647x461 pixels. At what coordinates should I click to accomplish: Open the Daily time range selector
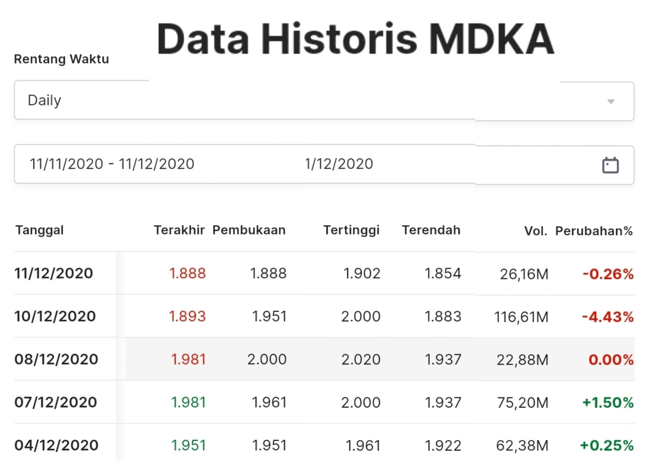314,100
